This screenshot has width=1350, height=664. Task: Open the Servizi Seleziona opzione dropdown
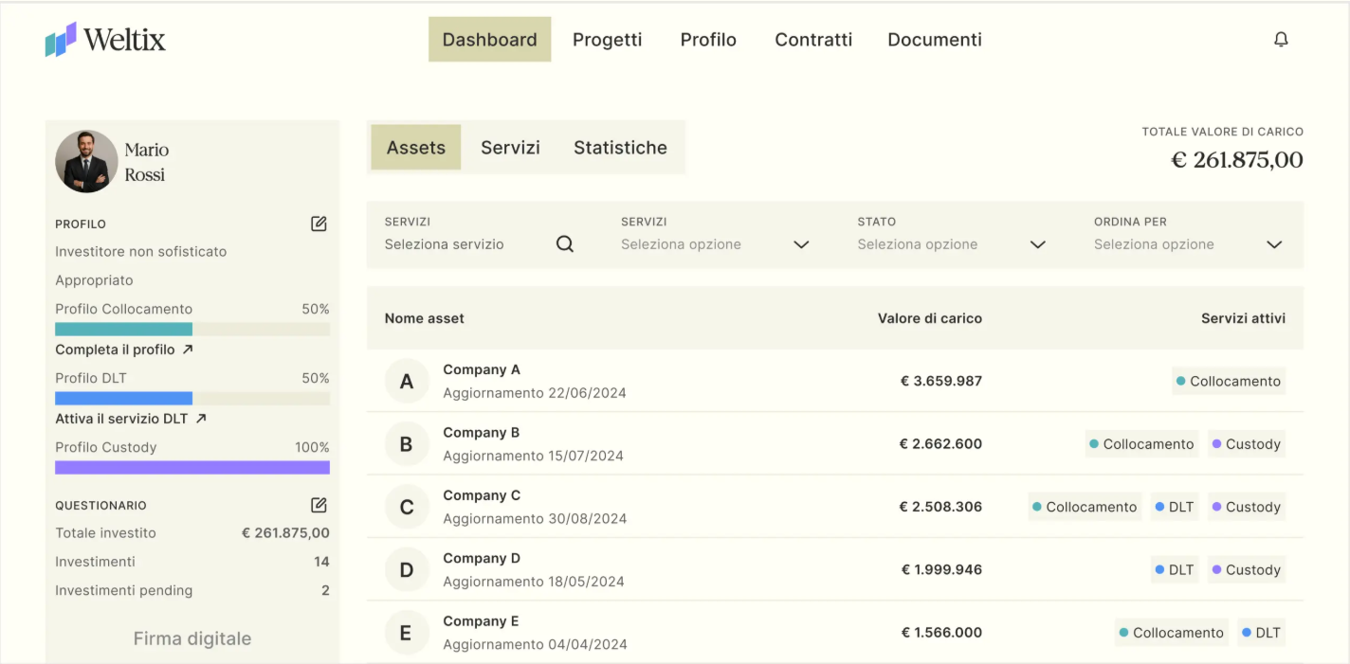[x=800, y=243]
